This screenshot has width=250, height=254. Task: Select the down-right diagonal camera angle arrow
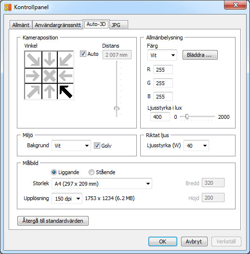click(x=33, y=60)
